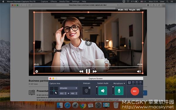
Task: Open the Effects menu
Action: (x=54, y=1)
